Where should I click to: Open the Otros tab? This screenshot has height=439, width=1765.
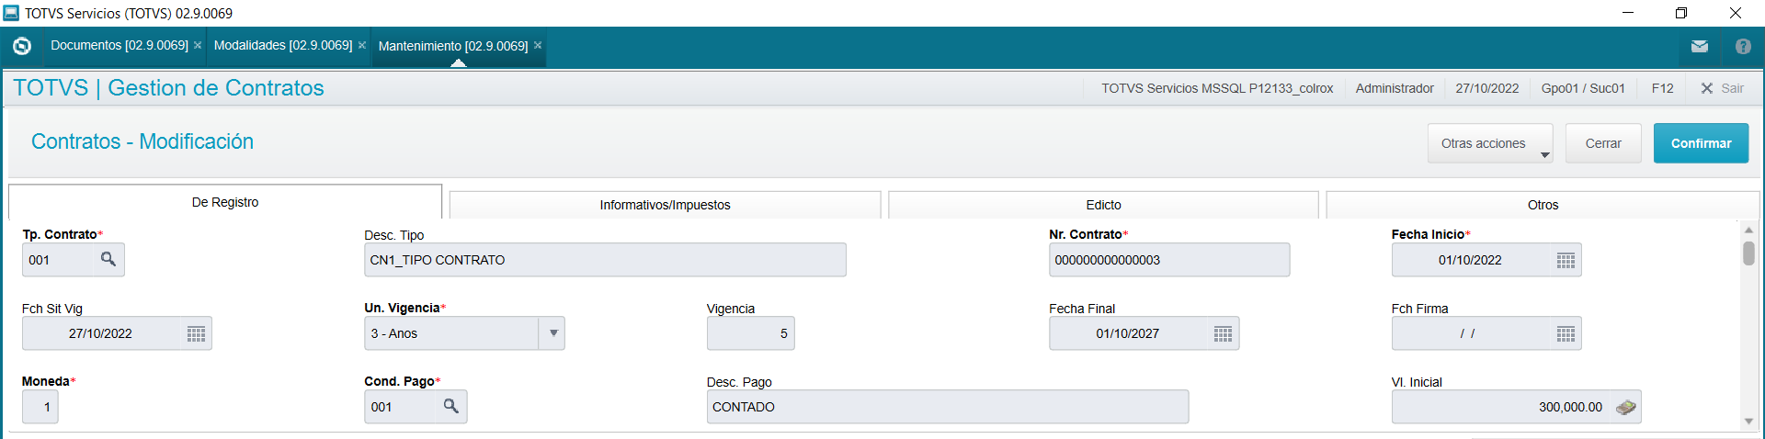click(1543, 205)
